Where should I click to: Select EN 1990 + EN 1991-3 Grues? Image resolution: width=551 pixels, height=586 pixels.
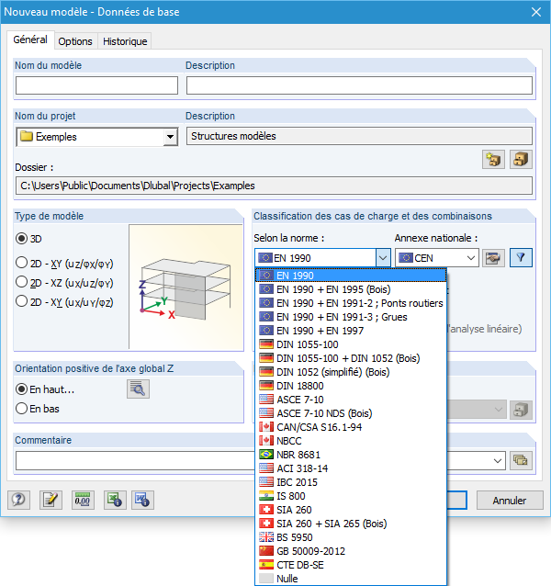(x=351, y=317)
